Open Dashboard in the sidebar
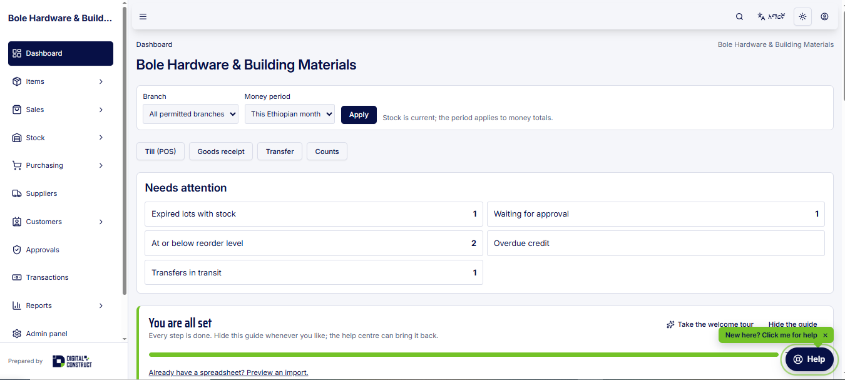Image resolution: width=845 pixels, height=380 pixels. 61,53
